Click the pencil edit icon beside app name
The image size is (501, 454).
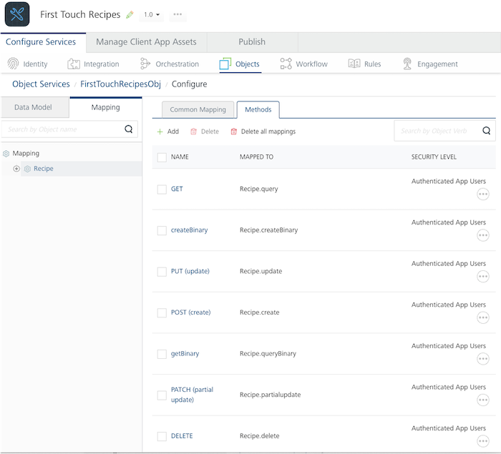point(130,15)
